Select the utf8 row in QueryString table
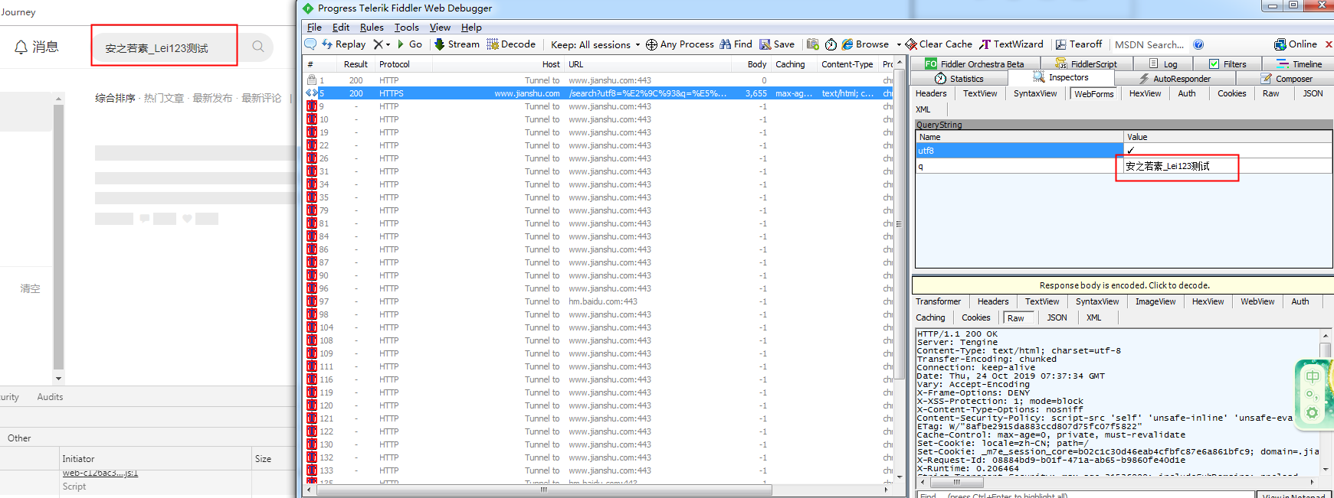The height and width of the screenshot is (498, 1334). [1123, 151]
